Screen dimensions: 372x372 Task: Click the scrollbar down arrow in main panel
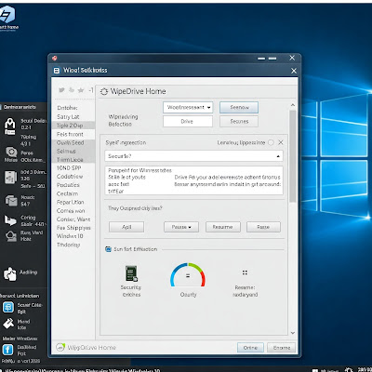(292, 333)
